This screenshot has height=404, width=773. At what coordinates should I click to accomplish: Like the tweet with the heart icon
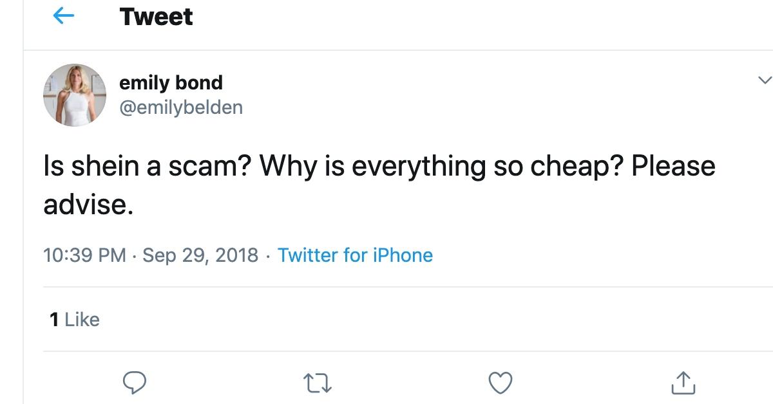(500, 383)
